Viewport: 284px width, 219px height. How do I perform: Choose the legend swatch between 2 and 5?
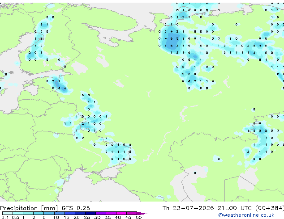pyautogui.click(x=39, y=213)
